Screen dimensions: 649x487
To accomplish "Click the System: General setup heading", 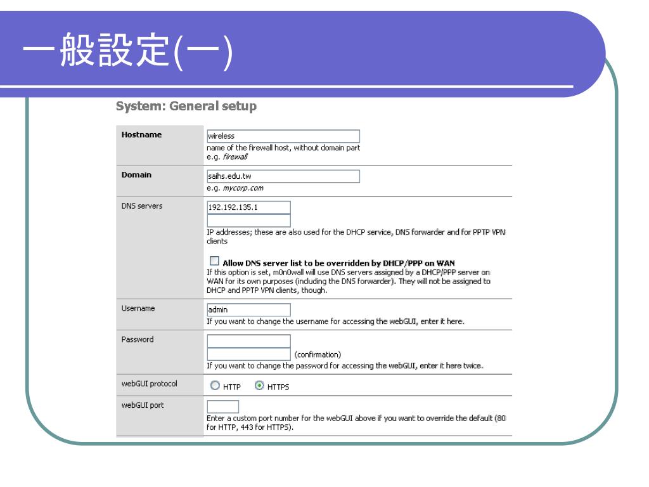I will click(186, 106).
